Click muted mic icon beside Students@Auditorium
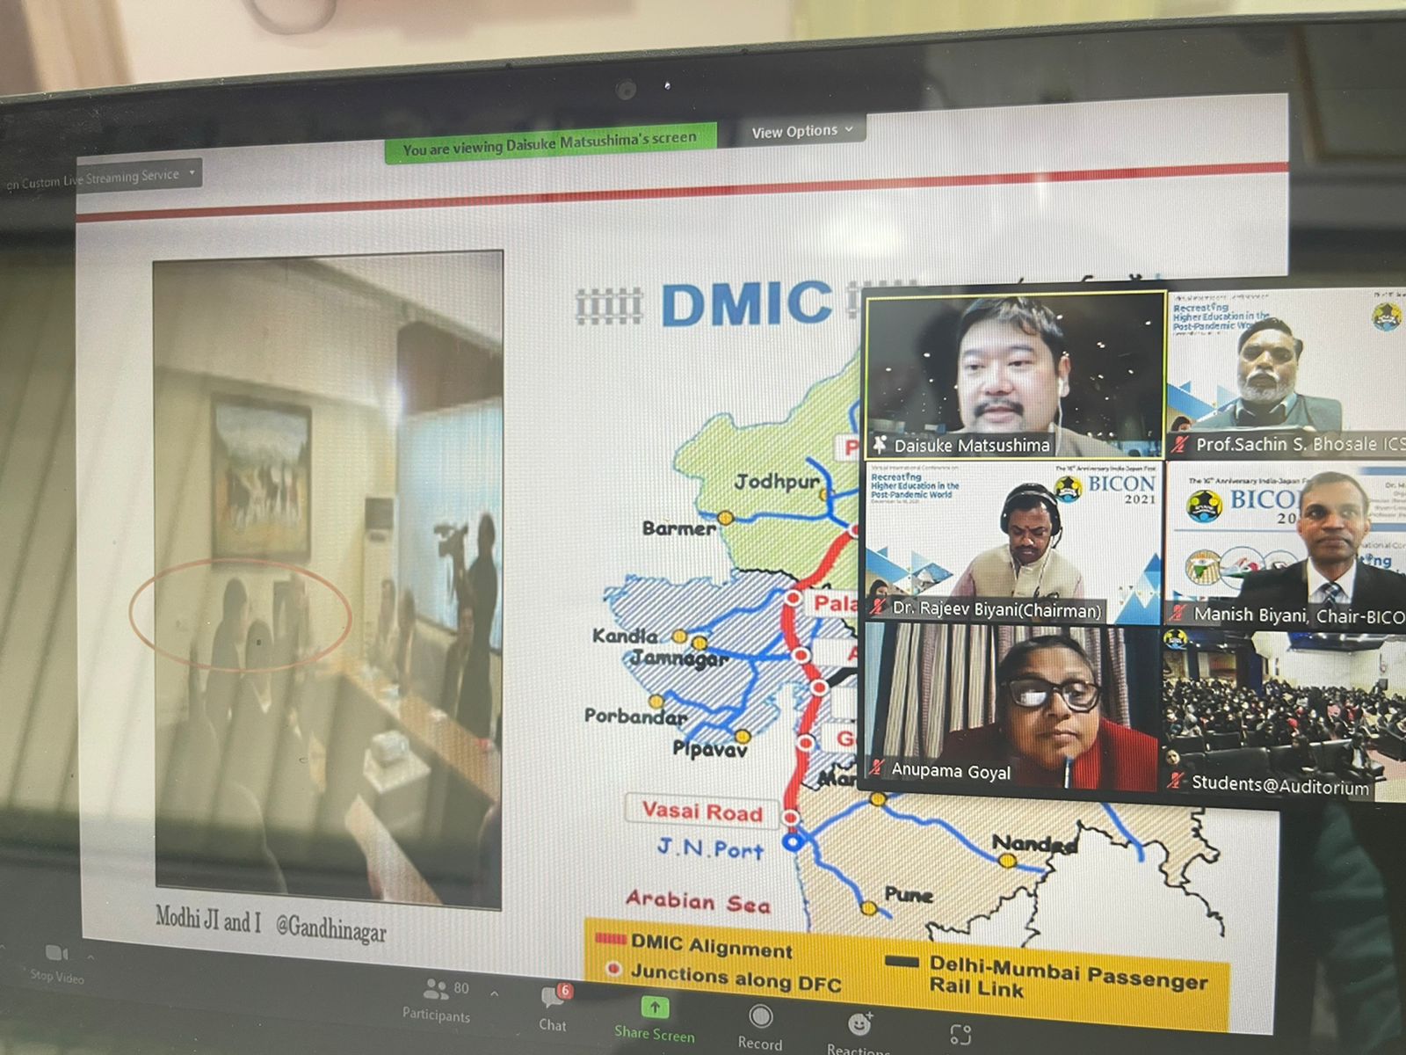This screenshot has width=1406, height=1055. click(1175, 780)
